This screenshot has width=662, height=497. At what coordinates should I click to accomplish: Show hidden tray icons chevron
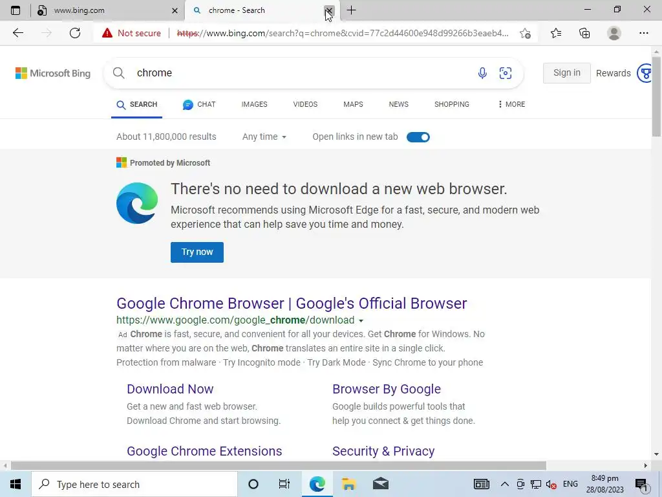click(504, 484)
